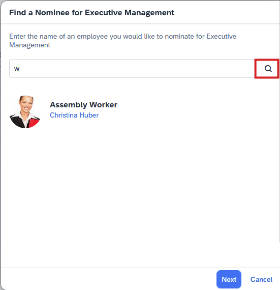
Task: Place cursor after the typed letter w
Action: click(20, 69)
